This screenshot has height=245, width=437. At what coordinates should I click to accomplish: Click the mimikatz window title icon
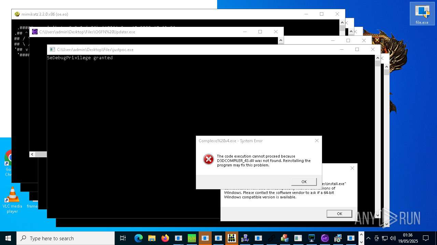[x=17, y=14]
